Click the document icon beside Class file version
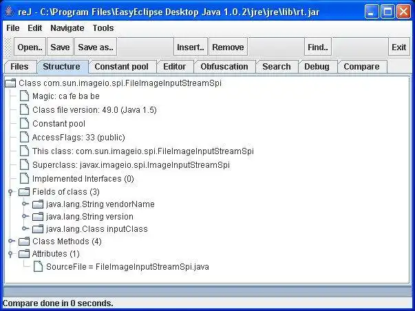Image resolution: width=415 pixels, height=311 pixels. (x=24, y=109)
